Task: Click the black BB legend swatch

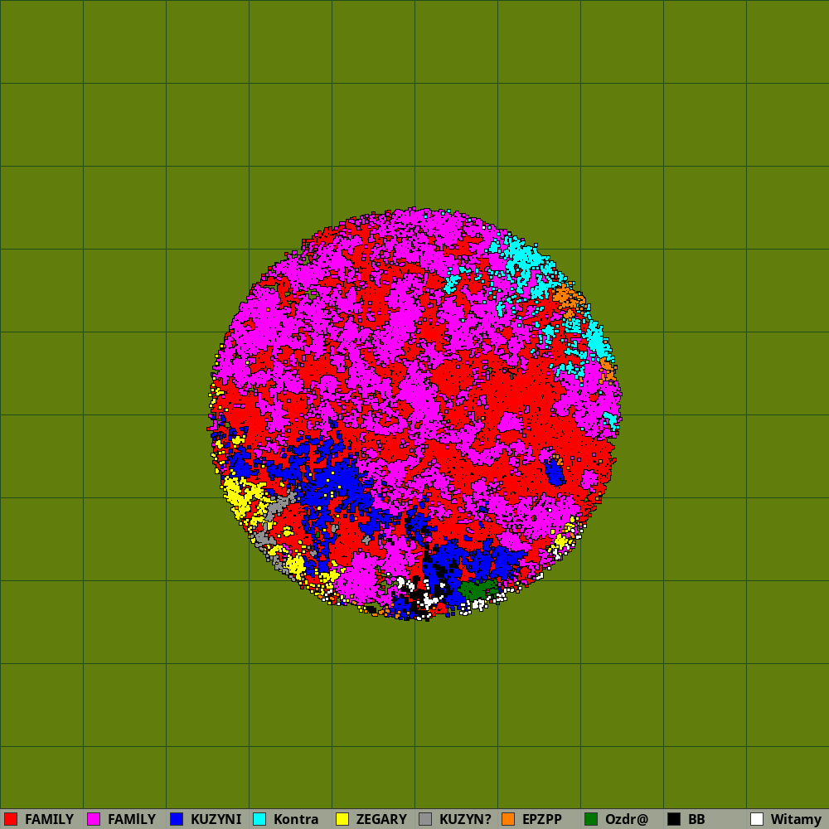Action: (674, 819)
